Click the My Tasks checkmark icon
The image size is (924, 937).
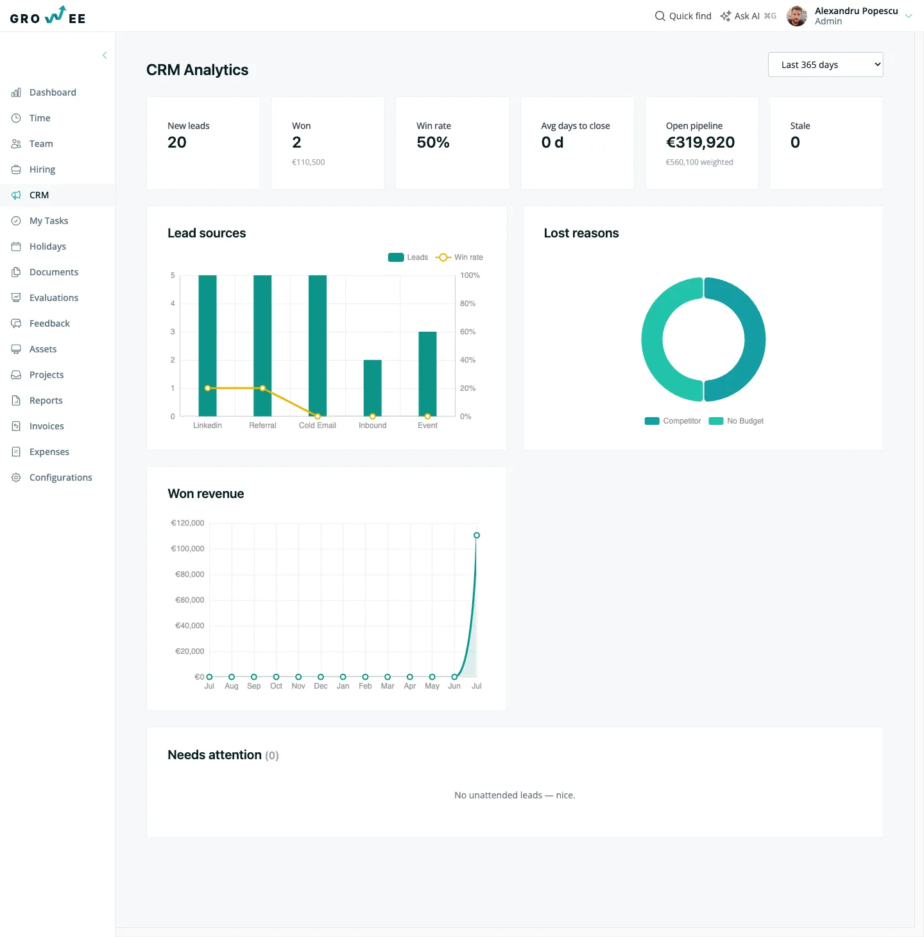click(x=16, y=221)
